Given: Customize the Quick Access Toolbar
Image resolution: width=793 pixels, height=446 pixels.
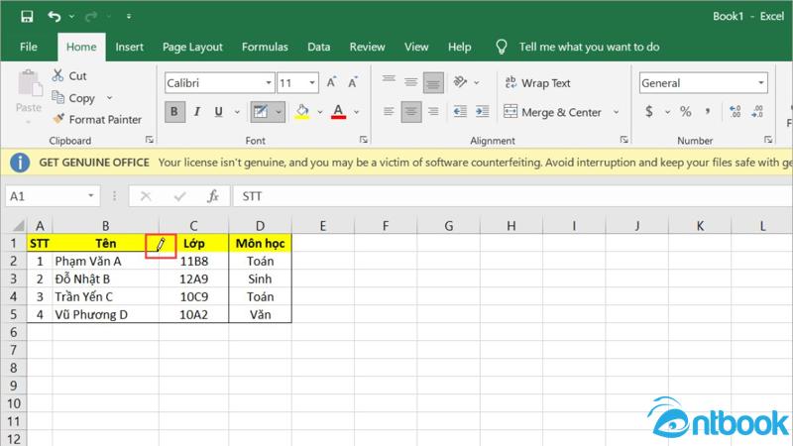Looking at the screenshot, I should (x=129, y=16).
